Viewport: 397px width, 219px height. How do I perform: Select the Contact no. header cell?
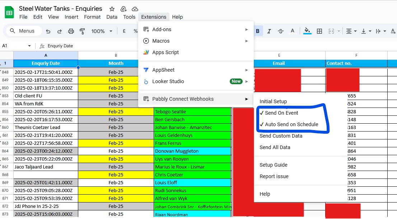[x=356, y=63]
